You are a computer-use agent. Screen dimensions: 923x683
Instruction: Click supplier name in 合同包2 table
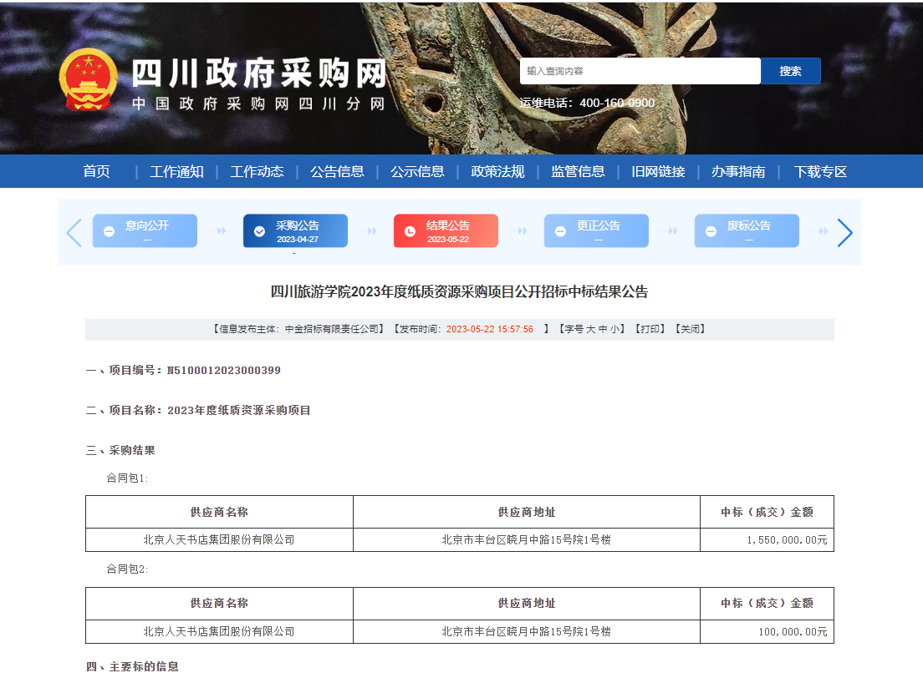pos(219,631)
